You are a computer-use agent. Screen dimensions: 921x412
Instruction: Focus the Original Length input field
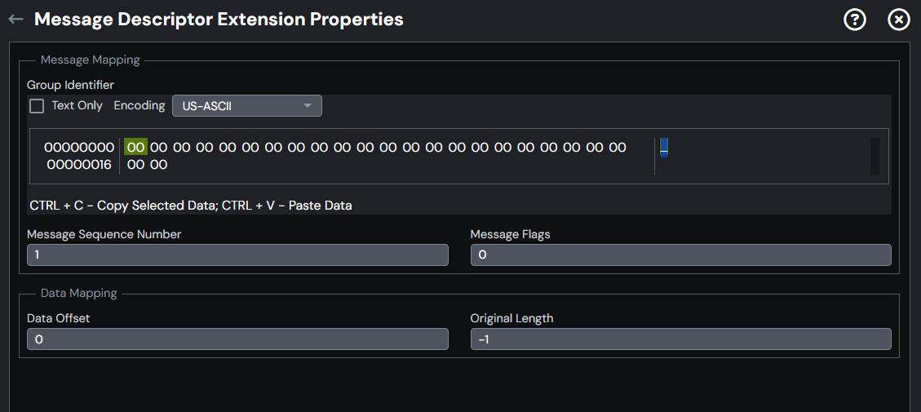point(681,339)
